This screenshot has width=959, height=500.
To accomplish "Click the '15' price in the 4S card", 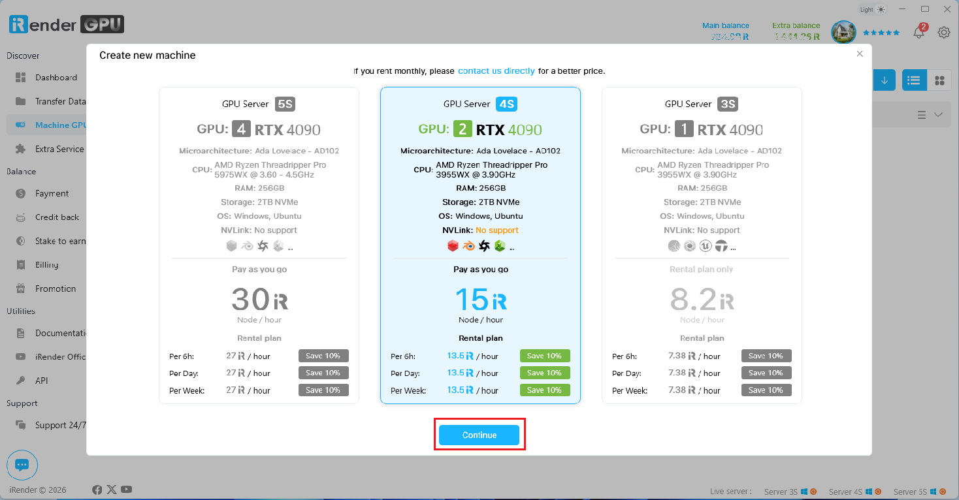I will pos(472,300).
